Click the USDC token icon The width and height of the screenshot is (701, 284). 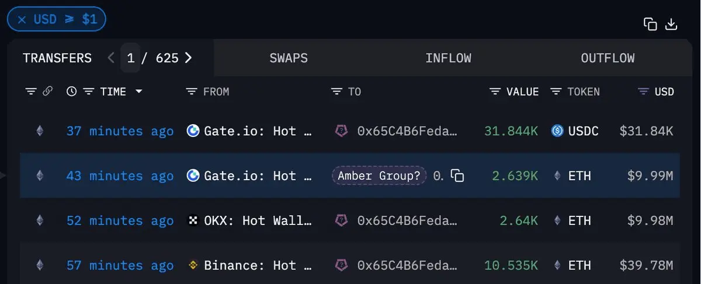pyautogui.click(x=557, y=131)
